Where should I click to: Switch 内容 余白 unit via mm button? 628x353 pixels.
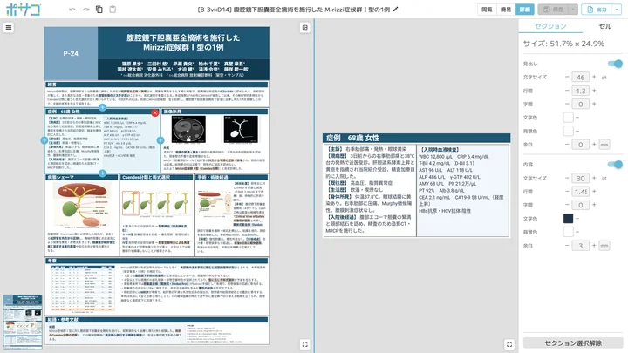[x=604, y=246]
